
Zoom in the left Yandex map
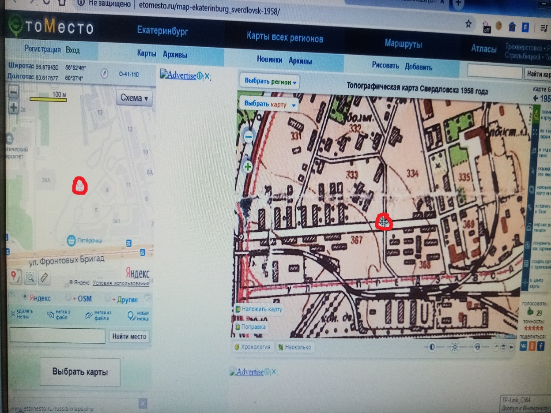13,107
